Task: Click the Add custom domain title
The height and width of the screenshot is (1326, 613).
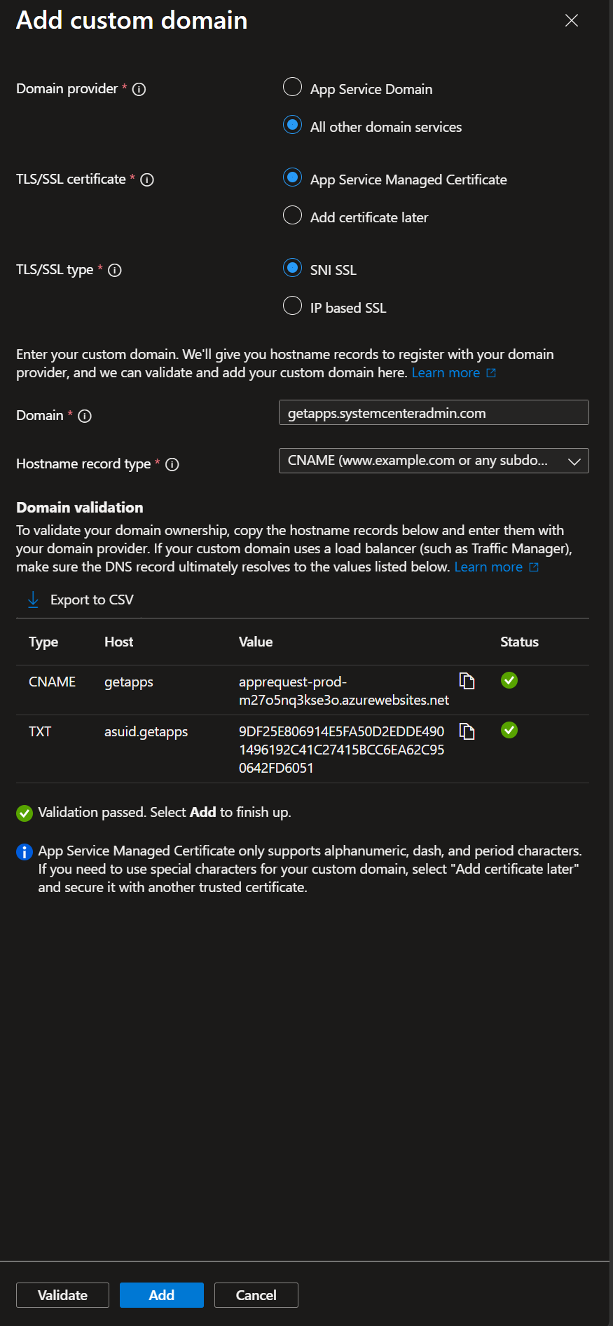Action: point(132,20)
